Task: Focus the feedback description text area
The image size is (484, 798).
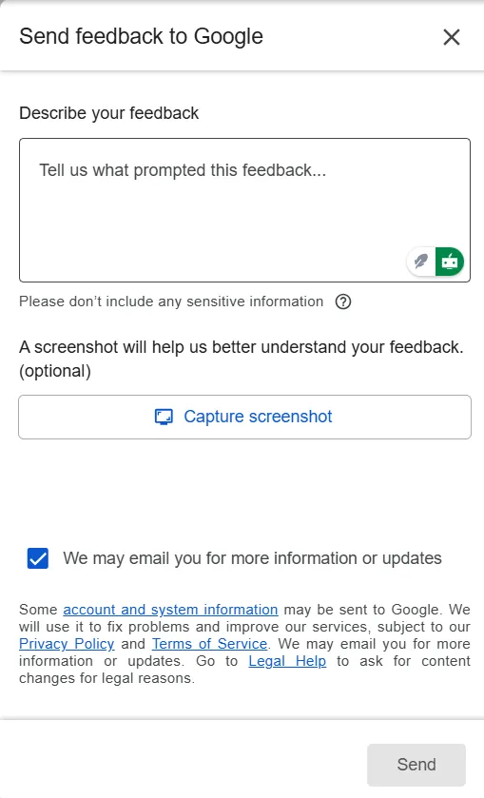Action: click(x=244, y=209)
